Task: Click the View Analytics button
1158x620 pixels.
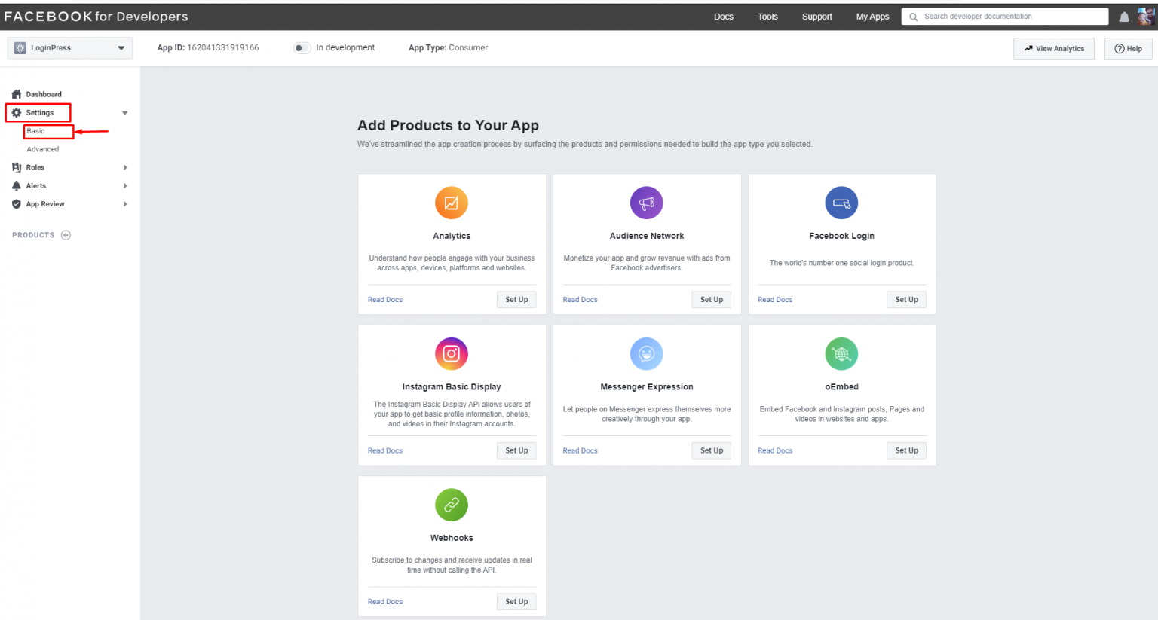Action: 1053,48
